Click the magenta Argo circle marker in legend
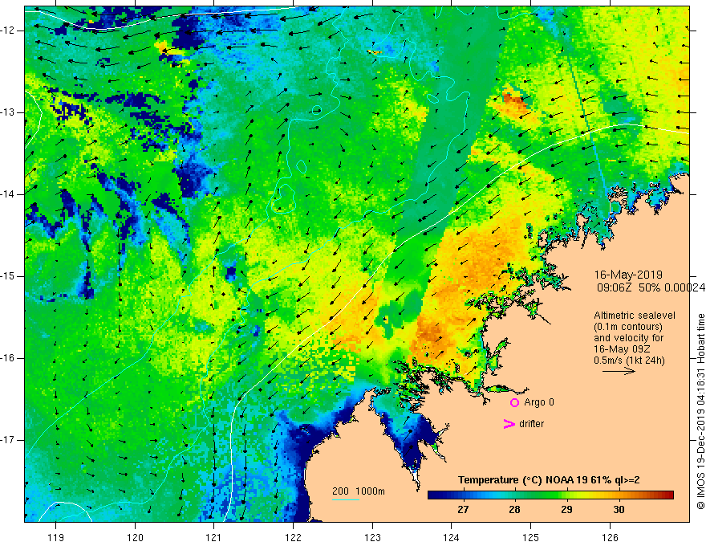 tap(514, 403)
